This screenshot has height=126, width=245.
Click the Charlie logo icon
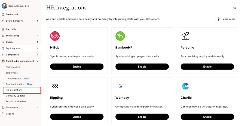pyautogui.click(x=185, y=86)
